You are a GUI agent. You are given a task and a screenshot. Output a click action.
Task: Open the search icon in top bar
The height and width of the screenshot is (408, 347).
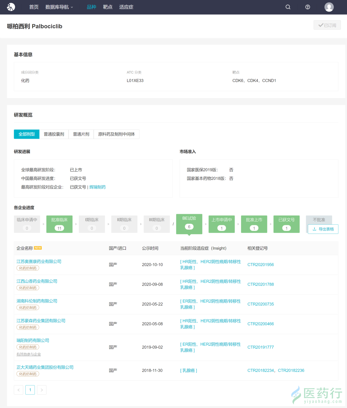pyautogui.click(x=288, y=7)
